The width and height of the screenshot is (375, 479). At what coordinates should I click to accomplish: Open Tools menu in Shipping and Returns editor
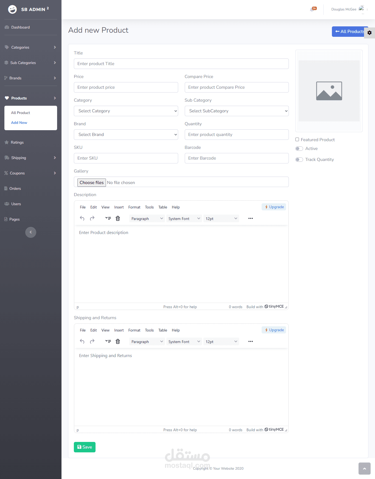coord(149,330)
